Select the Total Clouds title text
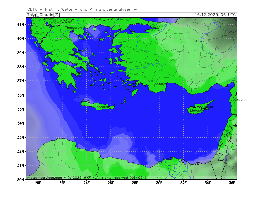 [x=40, y=15]
